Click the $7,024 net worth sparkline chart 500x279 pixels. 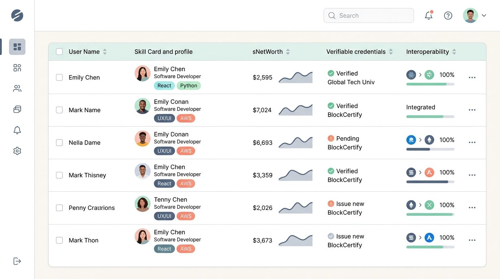click(x=295, y=110)
